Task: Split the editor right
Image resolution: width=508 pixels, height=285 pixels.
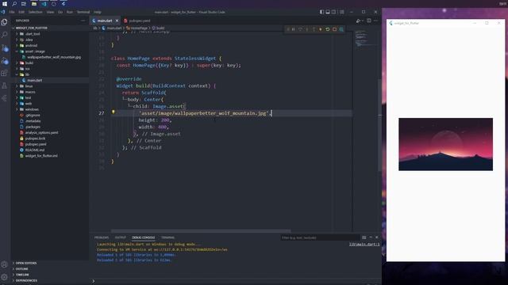Action: tap(368, 21)
